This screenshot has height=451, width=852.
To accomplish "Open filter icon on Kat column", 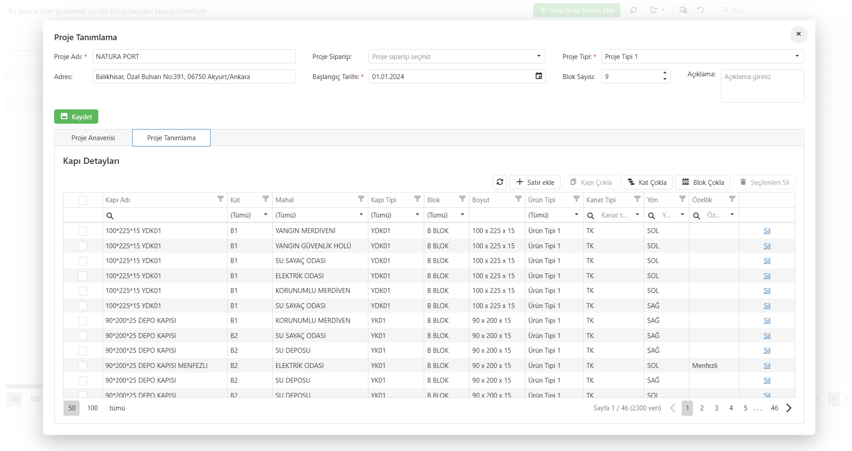I will tap(266, 199).
